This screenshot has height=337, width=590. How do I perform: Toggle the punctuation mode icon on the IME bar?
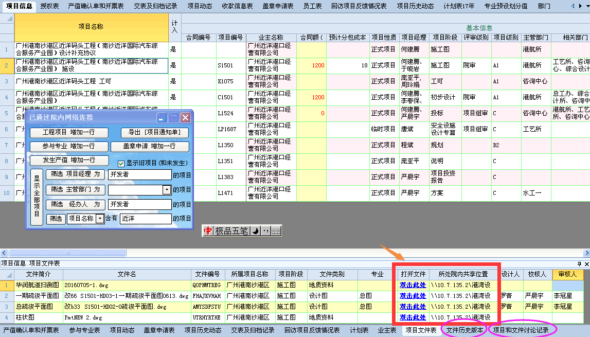click(265, 231)
